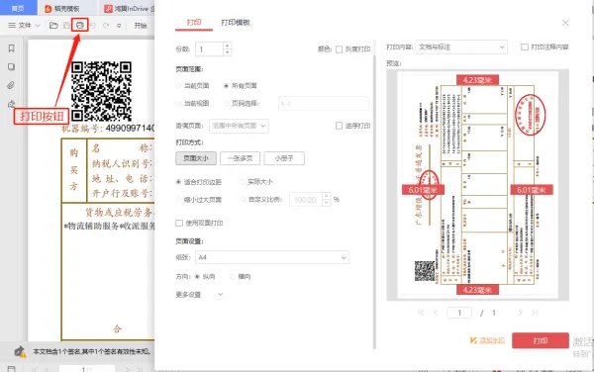Select the 缩小过大页面 radio button
Image resolution: width=594 pixels, height=372 pixels.
point(178,200)
